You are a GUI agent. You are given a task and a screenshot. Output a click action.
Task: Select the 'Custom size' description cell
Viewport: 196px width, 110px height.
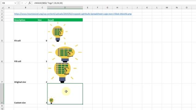[x=25, y=94]
